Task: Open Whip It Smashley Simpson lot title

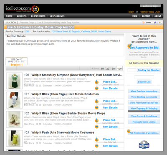Action: click(x=77, y=75)
